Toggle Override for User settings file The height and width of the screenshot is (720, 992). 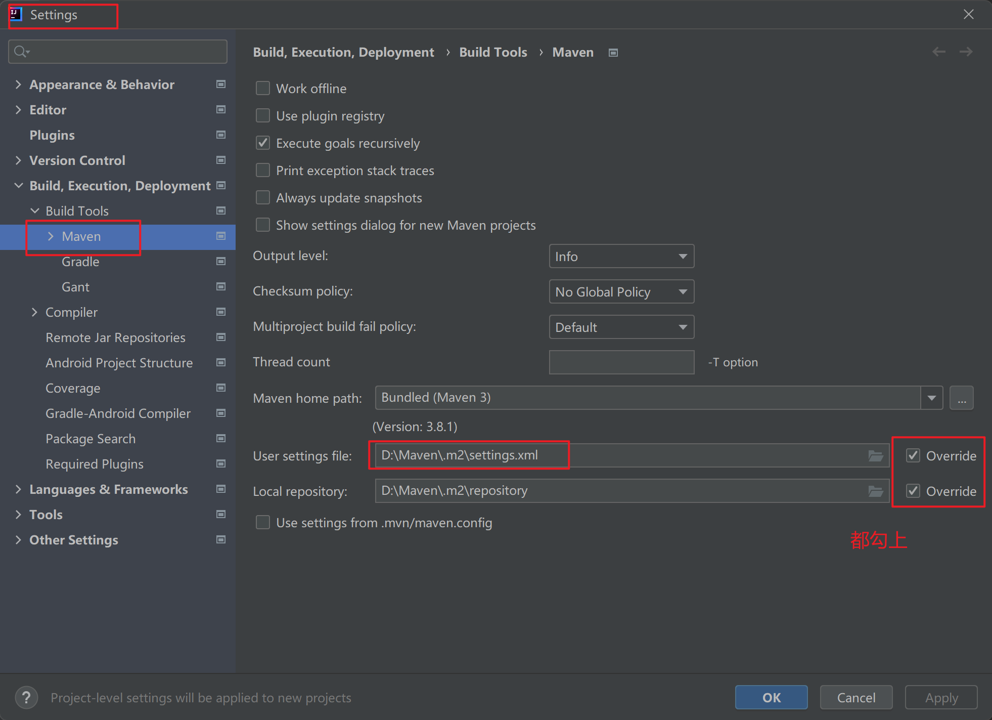coord(913,456)
